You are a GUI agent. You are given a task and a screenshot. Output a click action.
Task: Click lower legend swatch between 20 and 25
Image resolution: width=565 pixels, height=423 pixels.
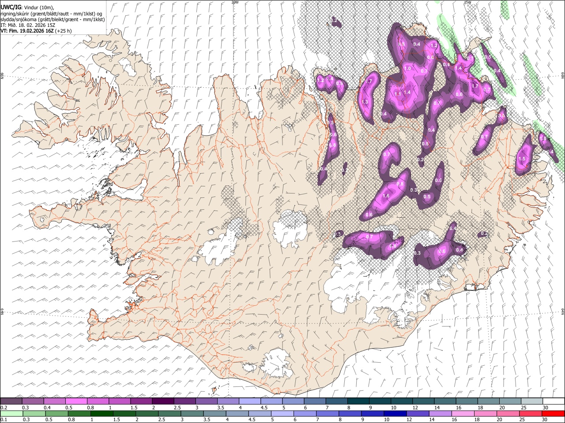(x=508, y=413)
